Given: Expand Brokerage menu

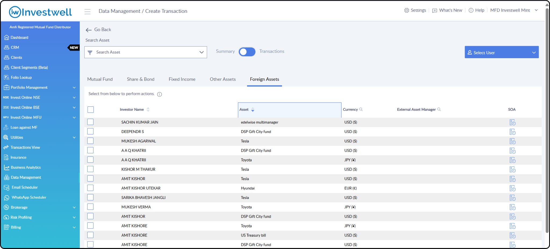Looking at the screenshot, I should (74, 207).
